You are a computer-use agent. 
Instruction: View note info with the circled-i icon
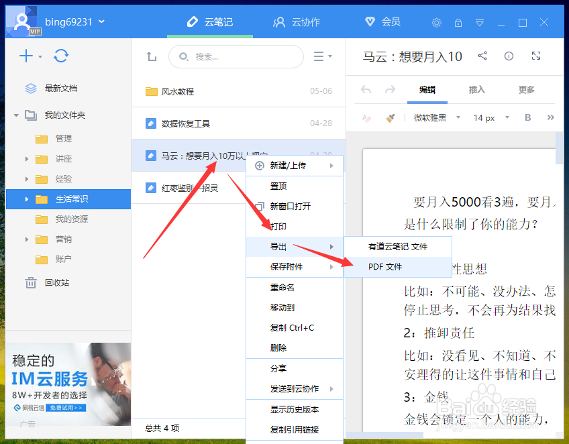point(509,56)
